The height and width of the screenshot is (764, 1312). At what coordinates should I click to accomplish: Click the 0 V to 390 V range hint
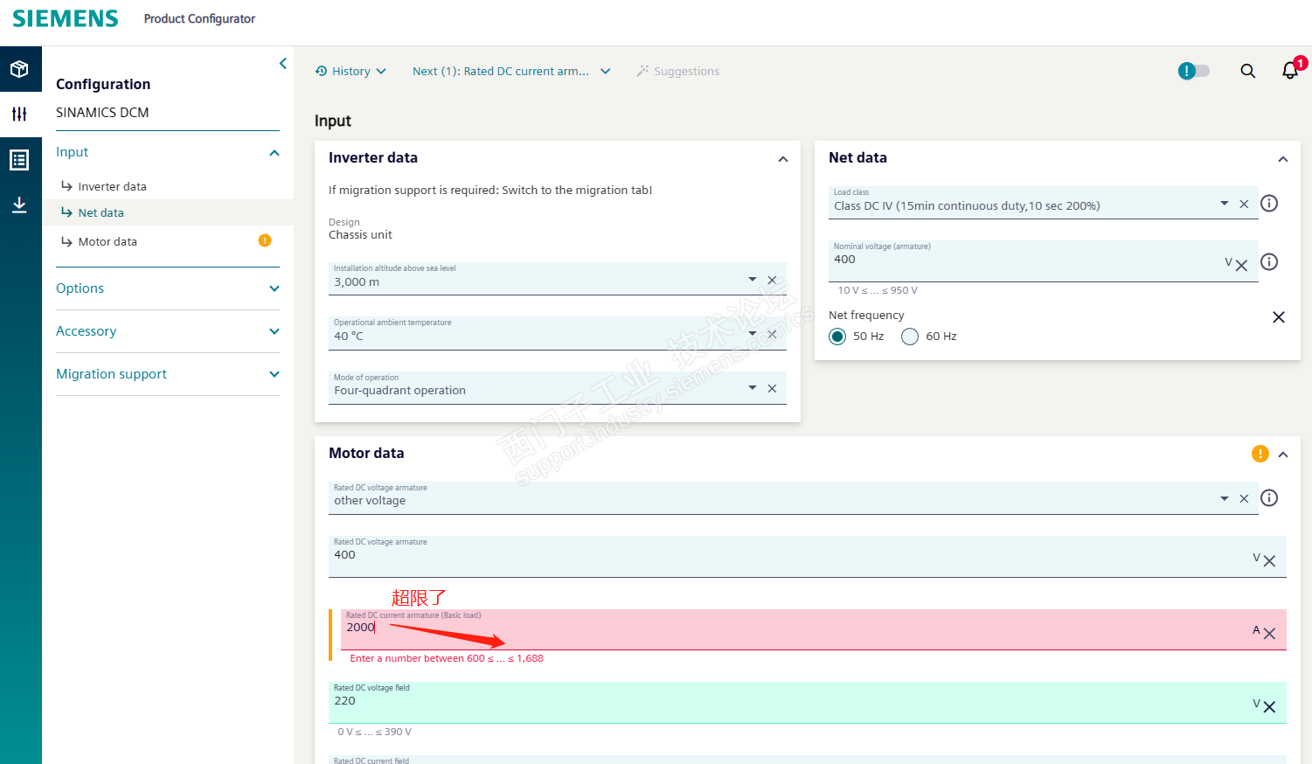click(x=374, y=732)
